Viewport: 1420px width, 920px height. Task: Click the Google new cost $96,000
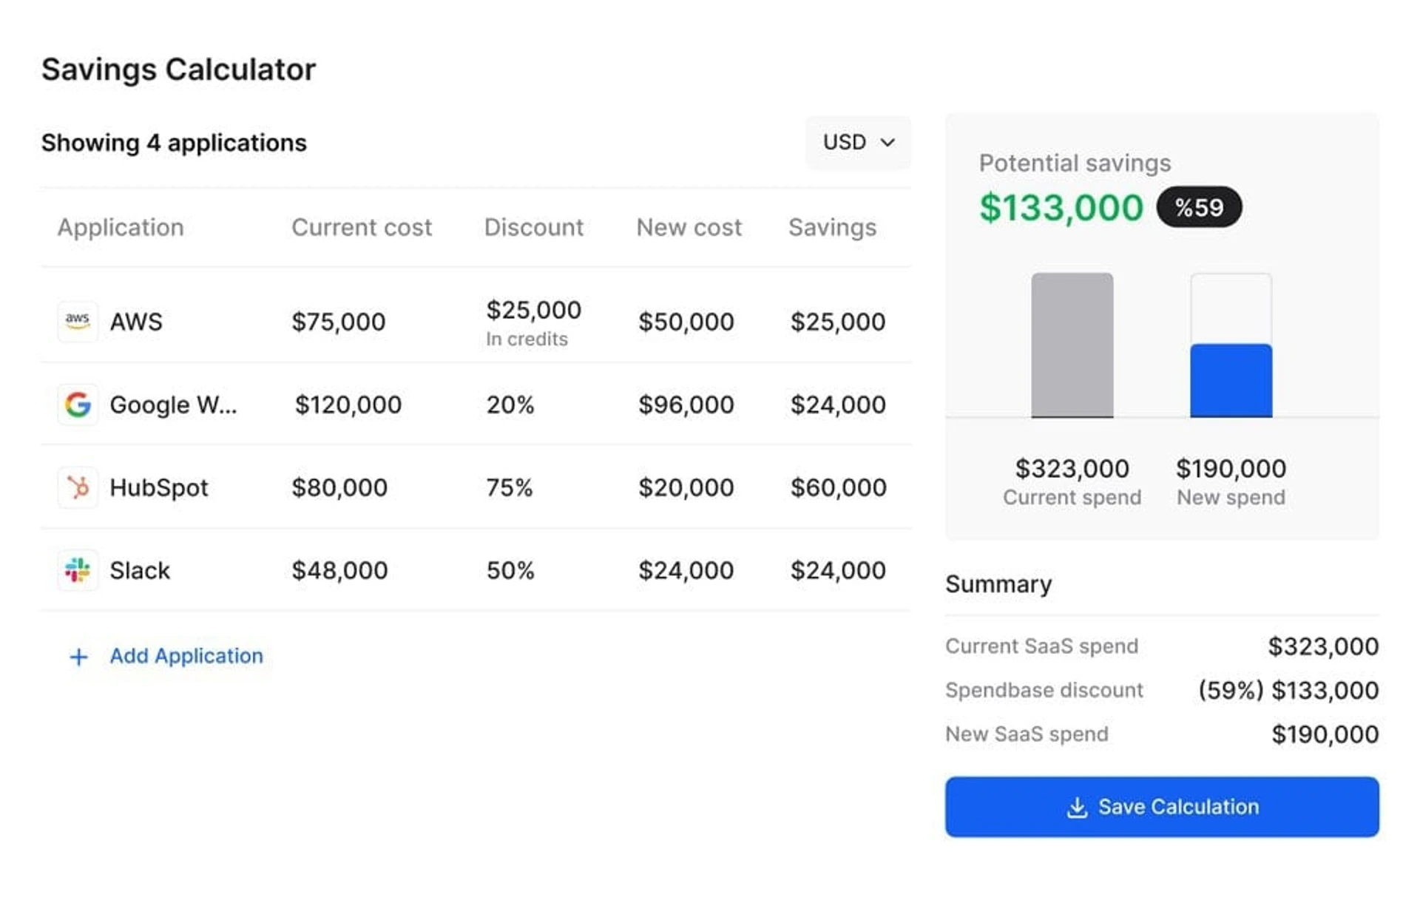click(686, 405)
